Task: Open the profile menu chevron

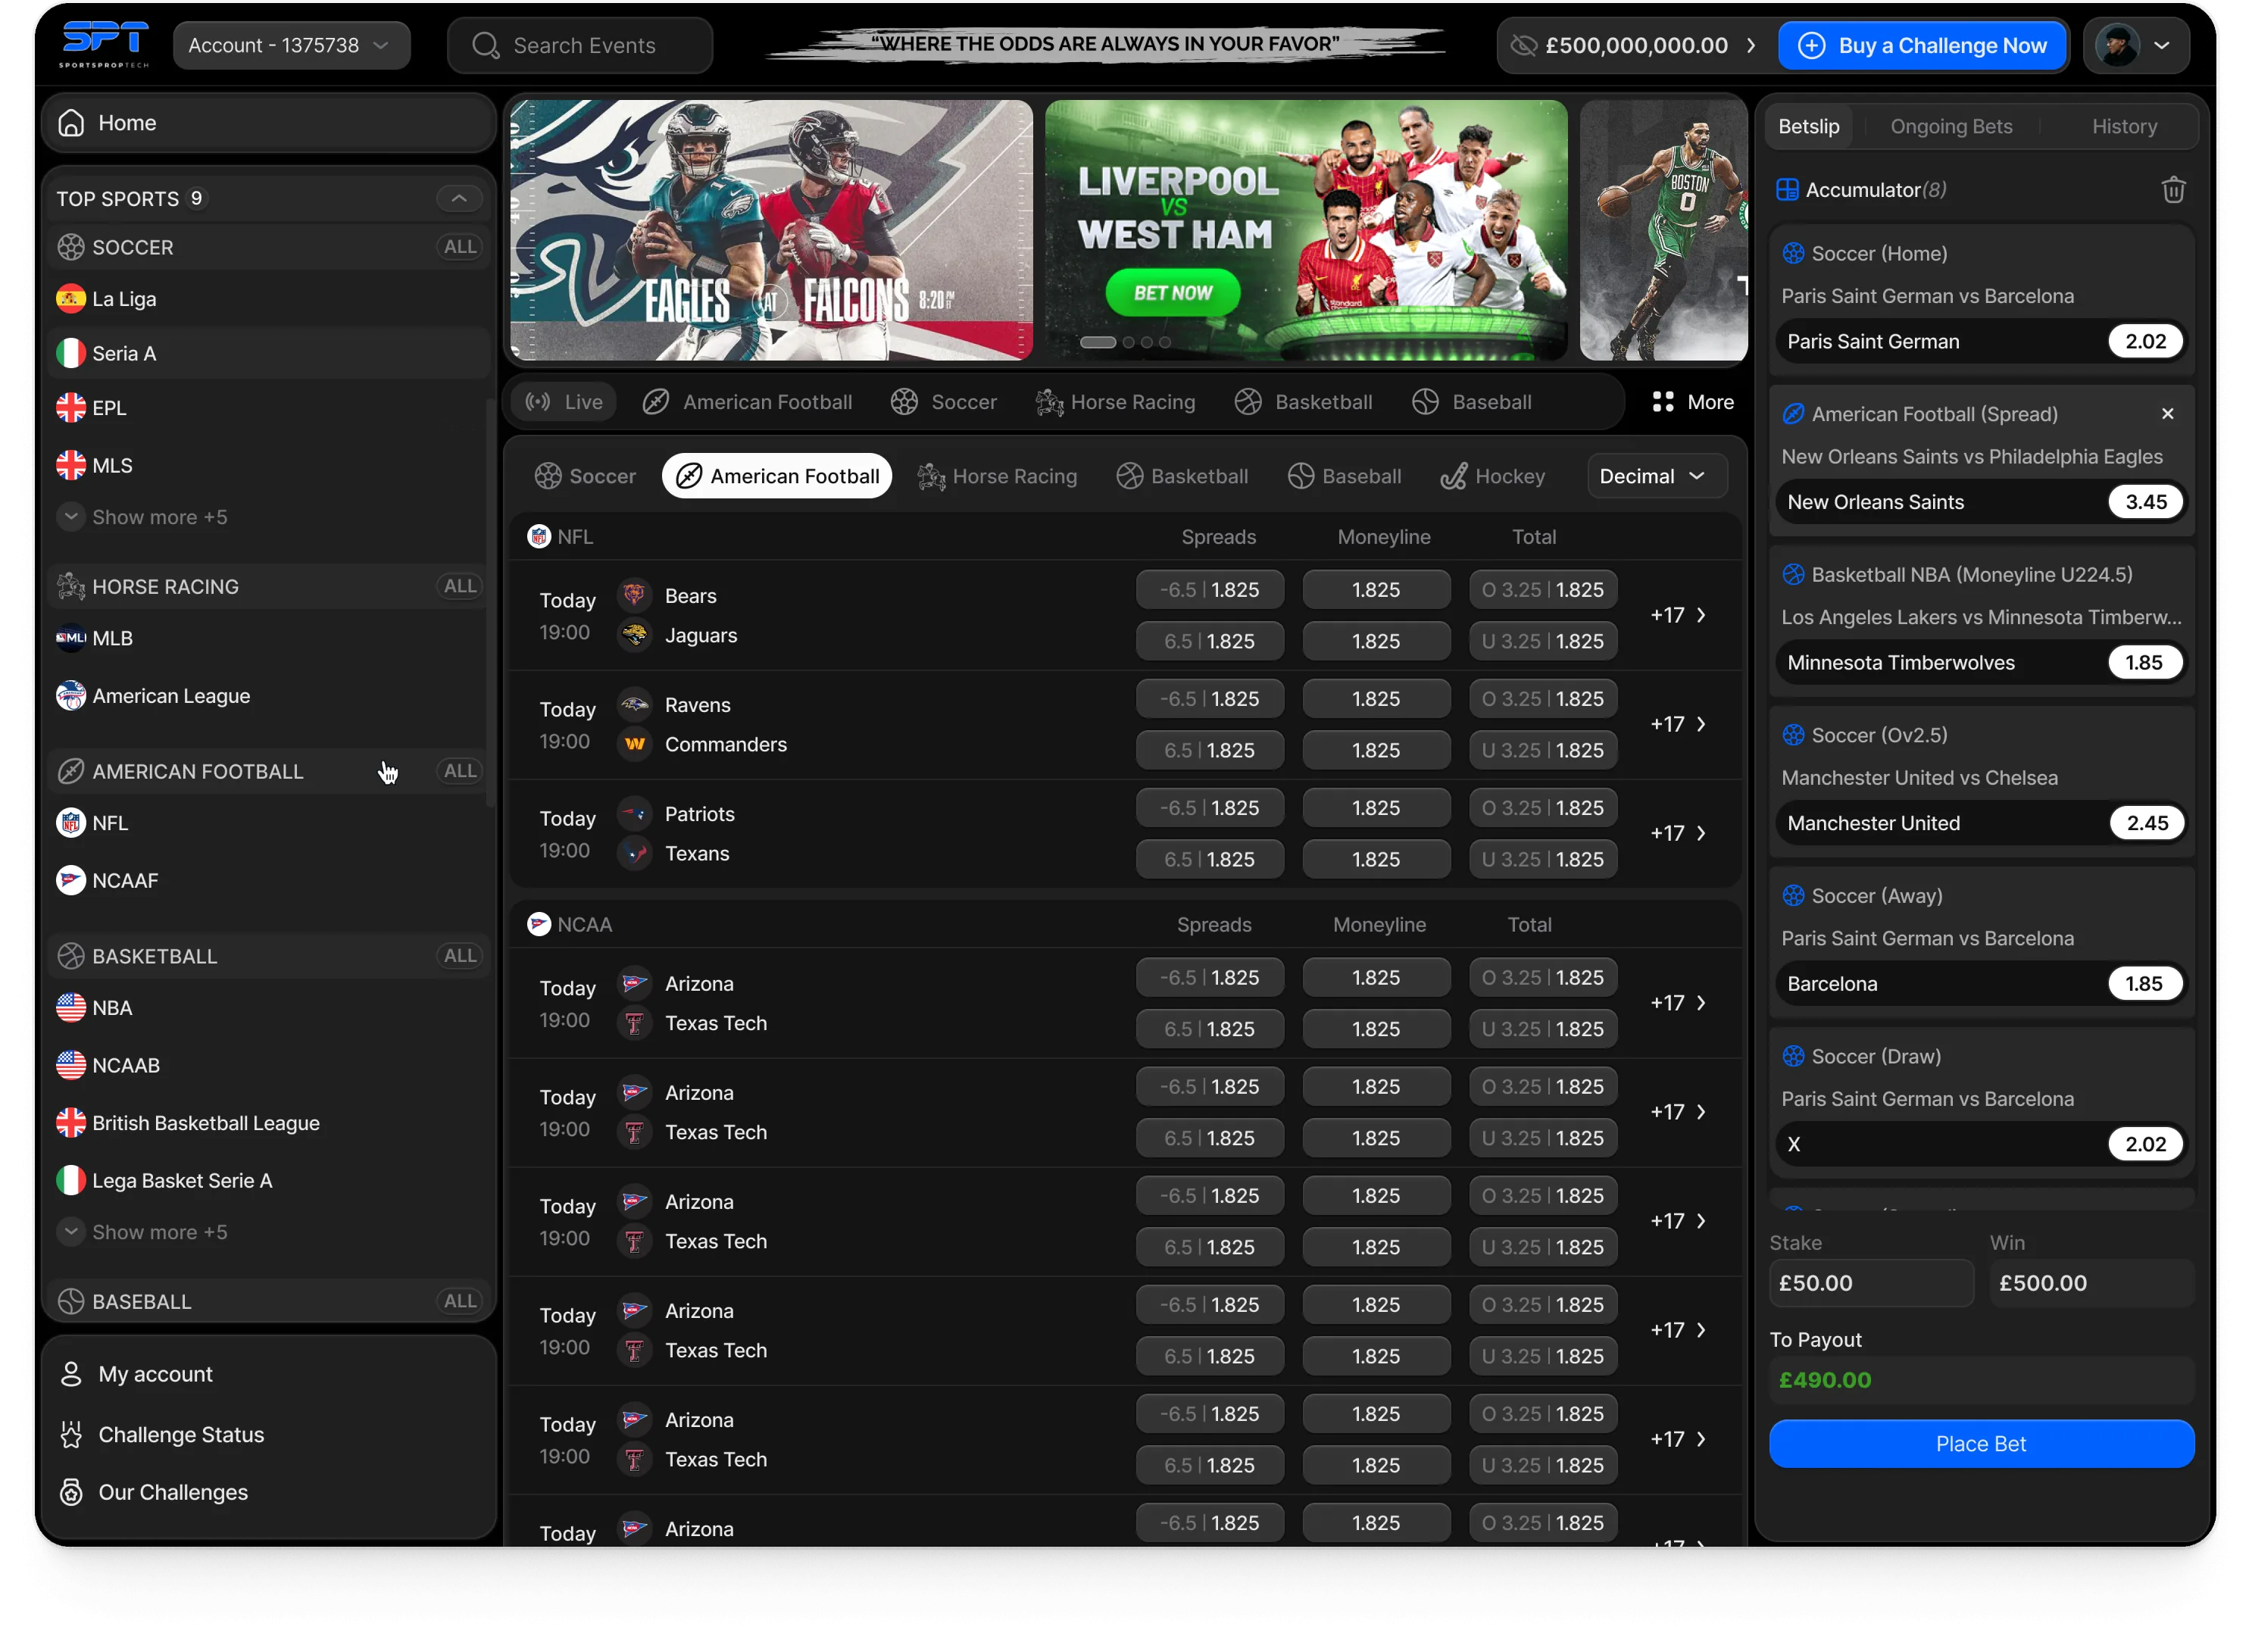Action: click(2161, 46)
